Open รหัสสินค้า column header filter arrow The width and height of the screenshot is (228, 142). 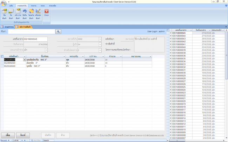(x=25, y=56)
